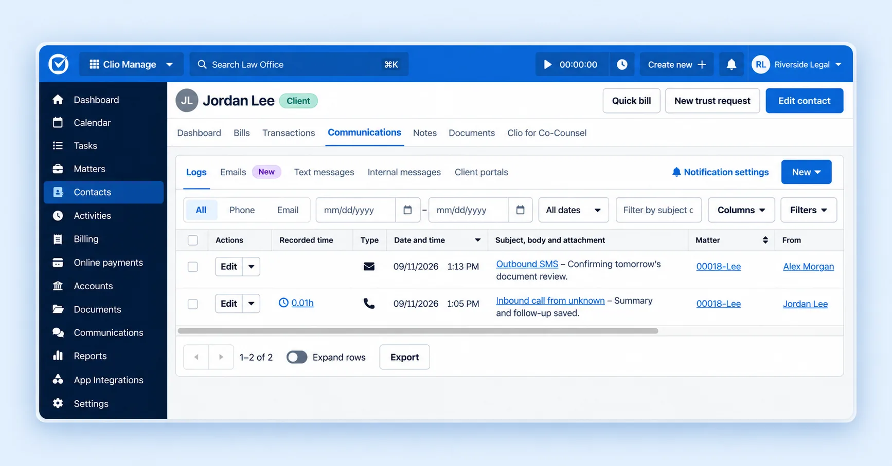
Task: Go to next page arrow
Action: point(221,357)
